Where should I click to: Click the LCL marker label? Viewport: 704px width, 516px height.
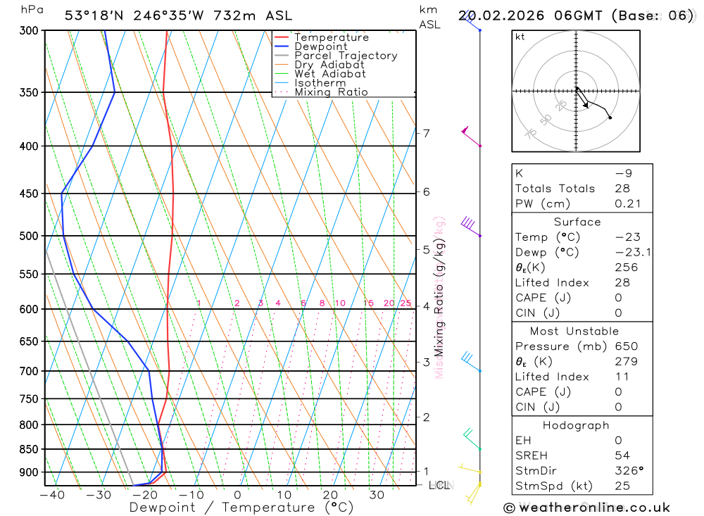coord(439,485)
